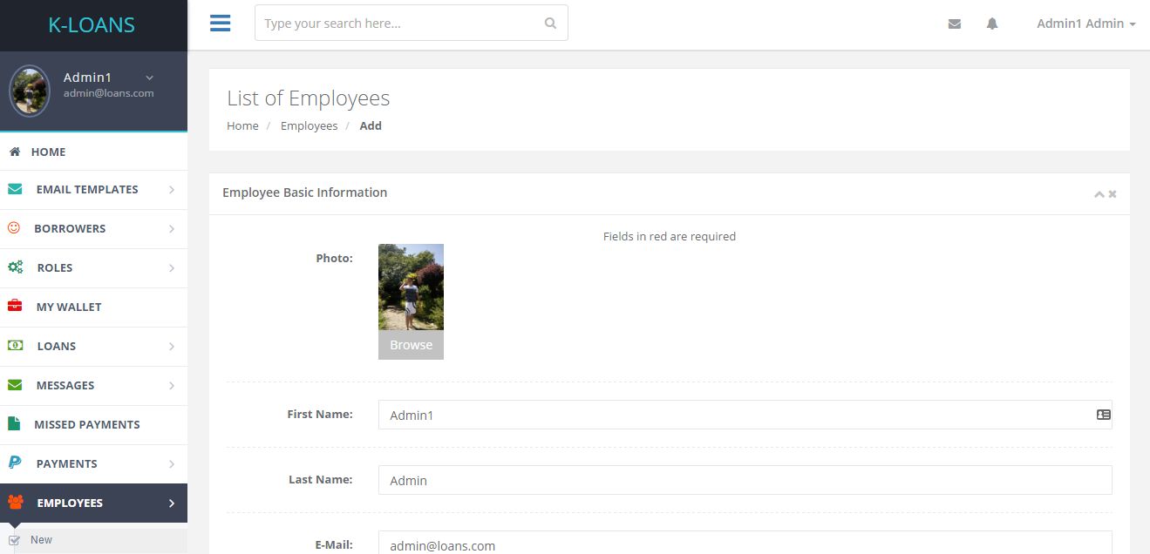Screen dimensions: 1150x554
Task: Expand the Loans chevron
Action: pos(172,347)
